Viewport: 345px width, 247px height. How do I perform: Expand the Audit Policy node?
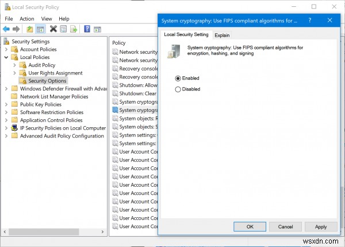(x=15, y=65)
